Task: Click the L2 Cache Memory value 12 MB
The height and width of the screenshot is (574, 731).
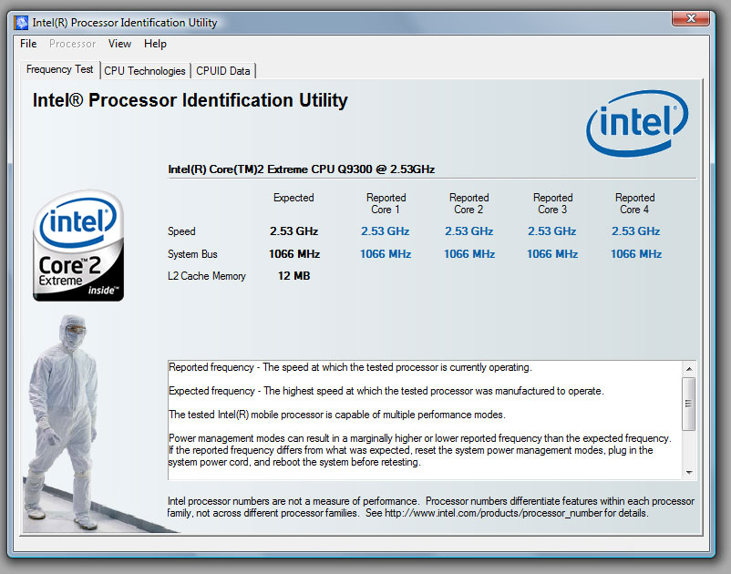Action: coord(294,276)
